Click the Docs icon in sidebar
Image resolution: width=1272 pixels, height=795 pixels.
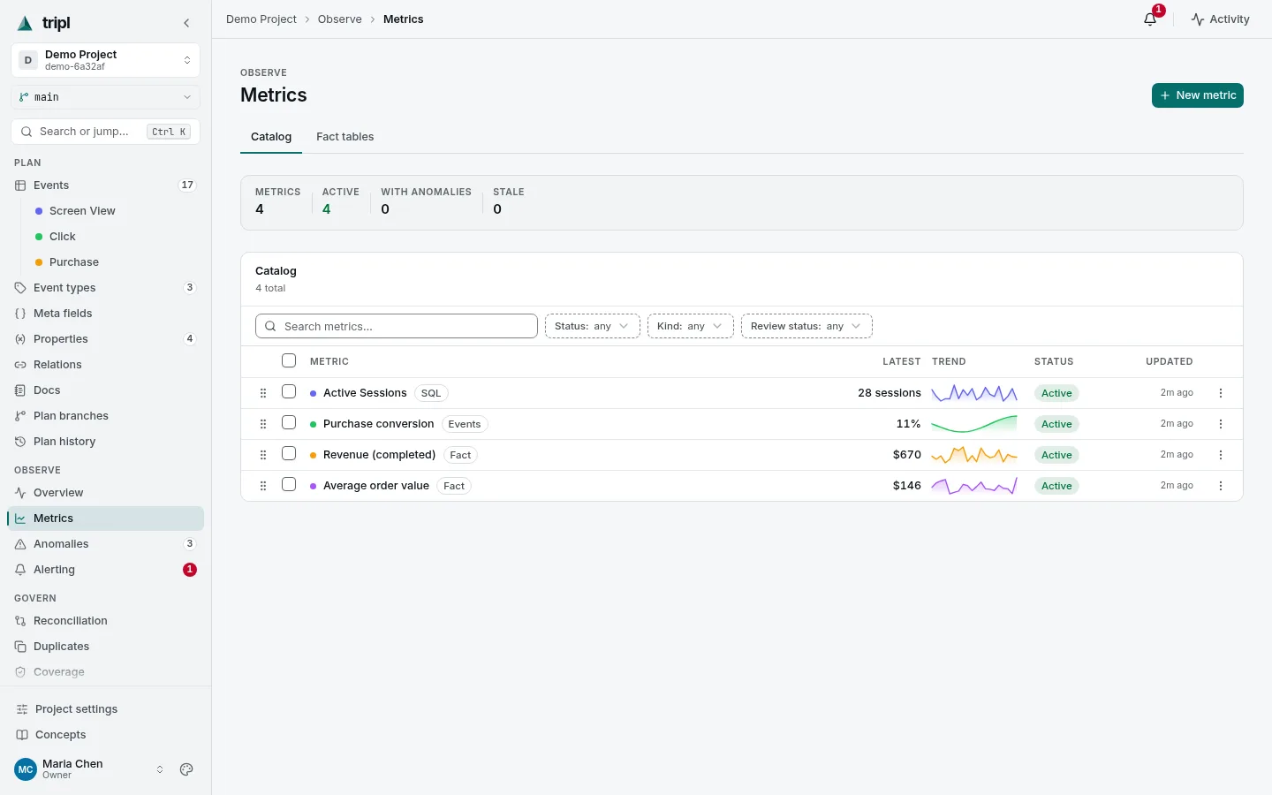click(x=20, y=390)
